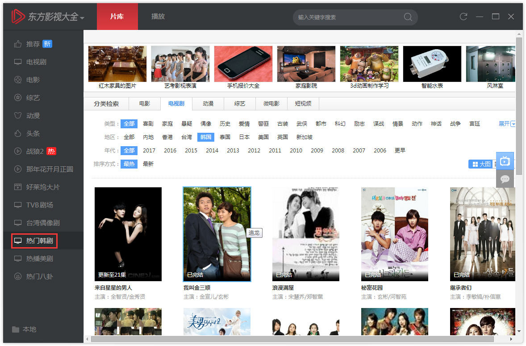Filter region by 日本
The image size is (526, 346).
[x=244, y=137]
